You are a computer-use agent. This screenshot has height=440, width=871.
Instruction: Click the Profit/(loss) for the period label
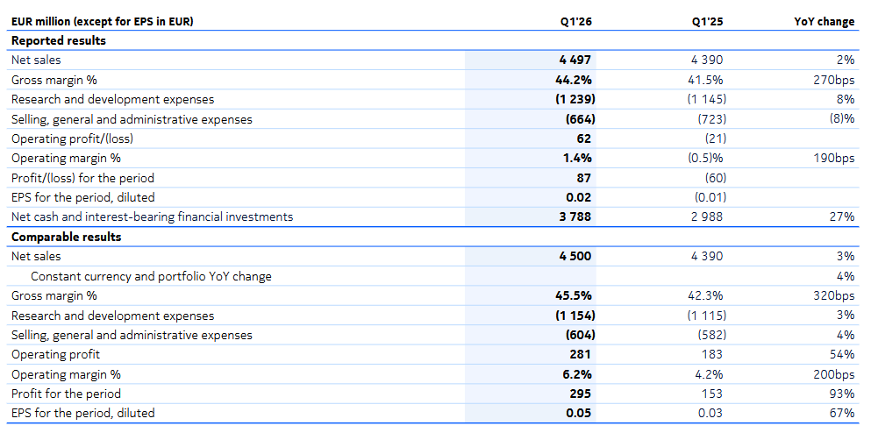[x=83, y=178]
